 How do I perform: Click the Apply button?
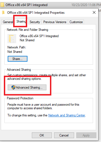tap(86, 135)
